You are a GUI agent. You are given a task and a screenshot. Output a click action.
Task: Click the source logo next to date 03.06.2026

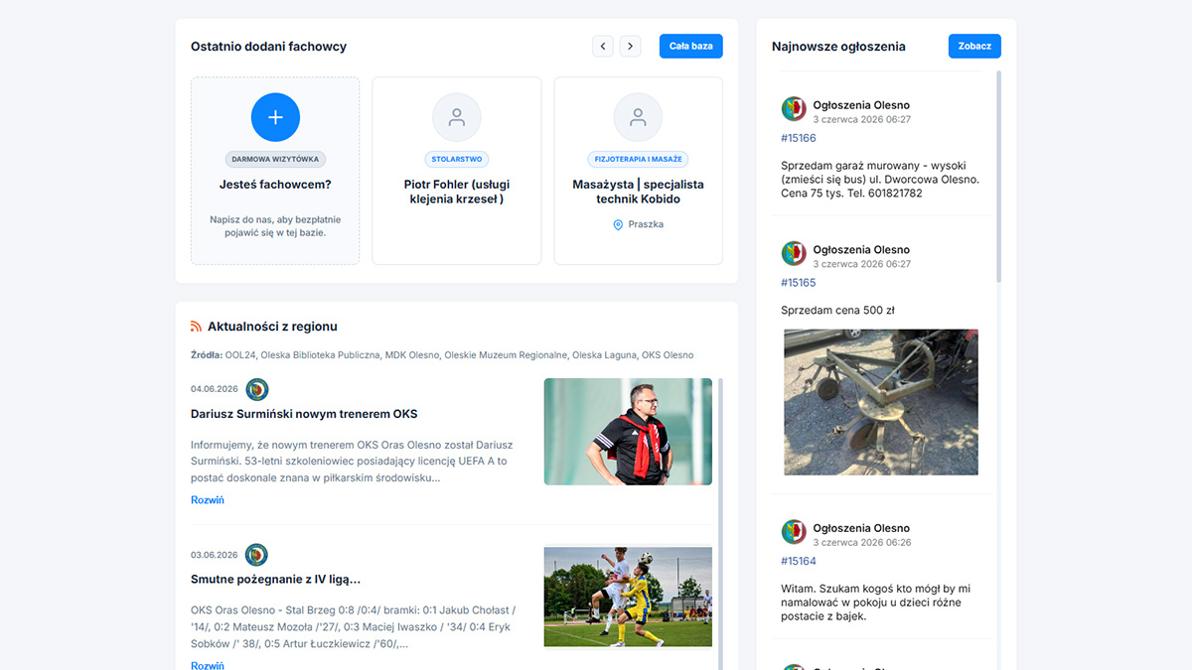coord(256,555)
